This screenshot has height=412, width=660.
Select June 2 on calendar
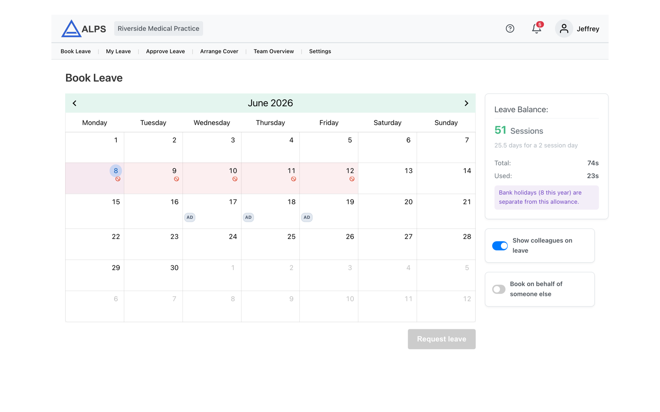click(153, 147)
